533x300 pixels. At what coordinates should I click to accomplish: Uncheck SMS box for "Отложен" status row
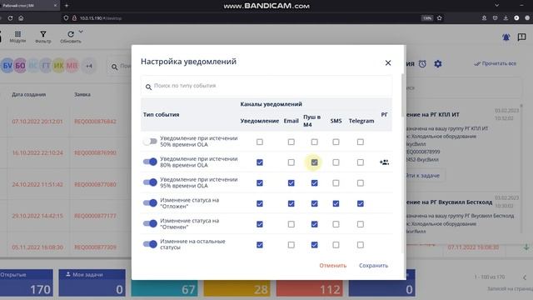click(336, 203)
